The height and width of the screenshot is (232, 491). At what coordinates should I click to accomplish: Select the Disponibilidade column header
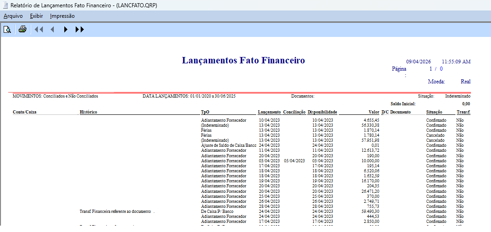tap(322, 112)
